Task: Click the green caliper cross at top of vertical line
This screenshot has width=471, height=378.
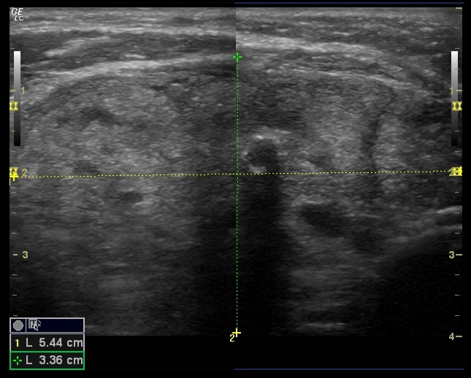Action: point(237,57)
